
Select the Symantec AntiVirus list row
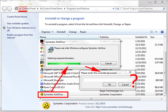pos(101,94)
